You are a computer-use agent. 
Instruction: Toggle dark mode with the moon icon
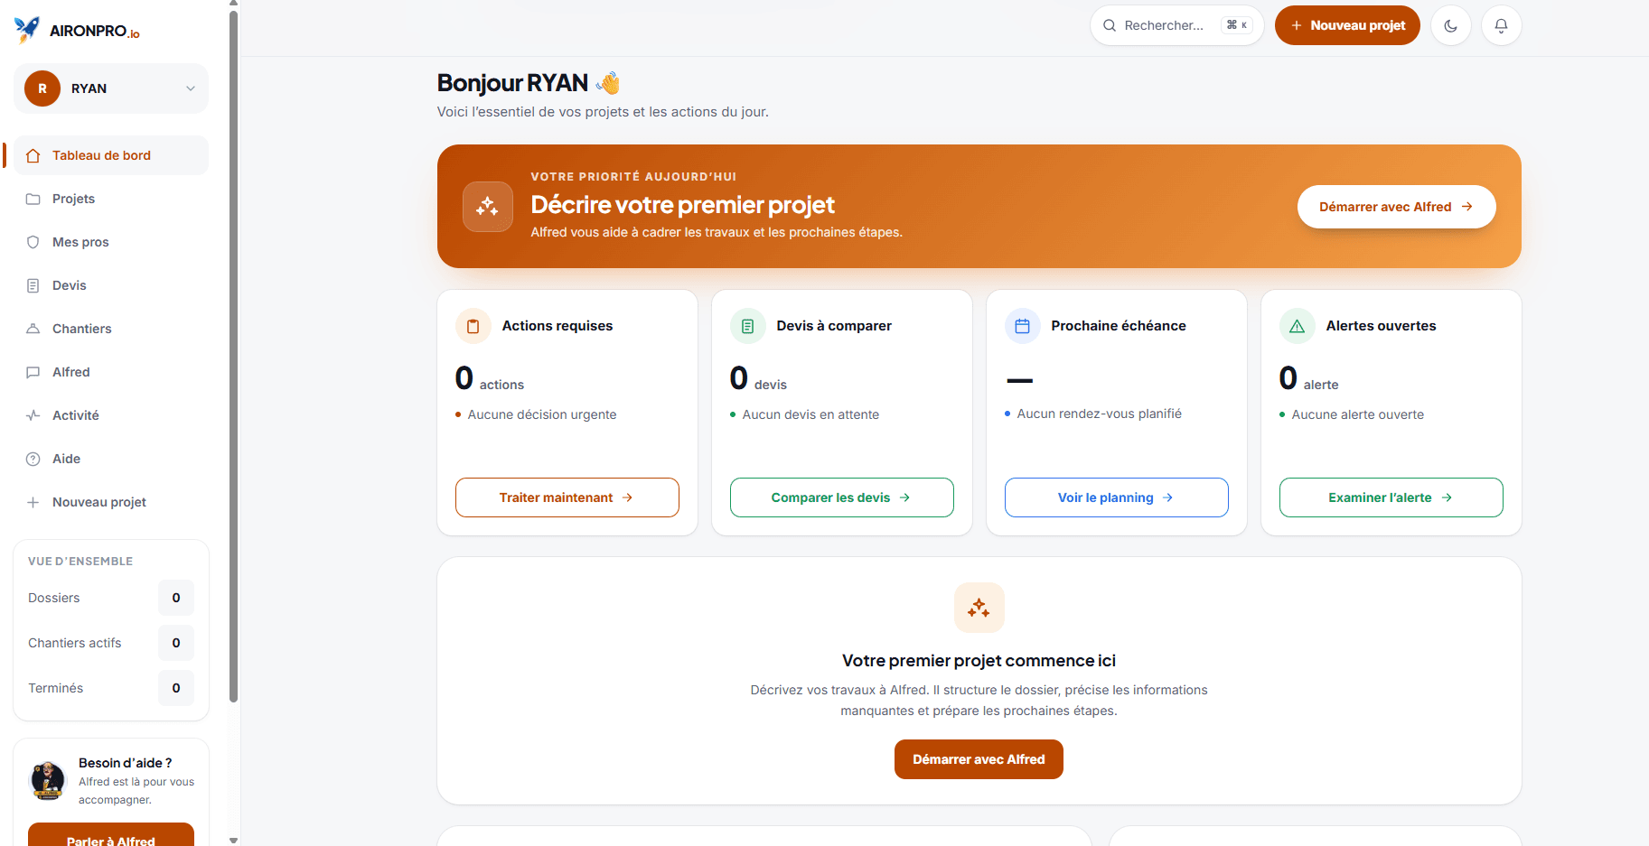1451,25
